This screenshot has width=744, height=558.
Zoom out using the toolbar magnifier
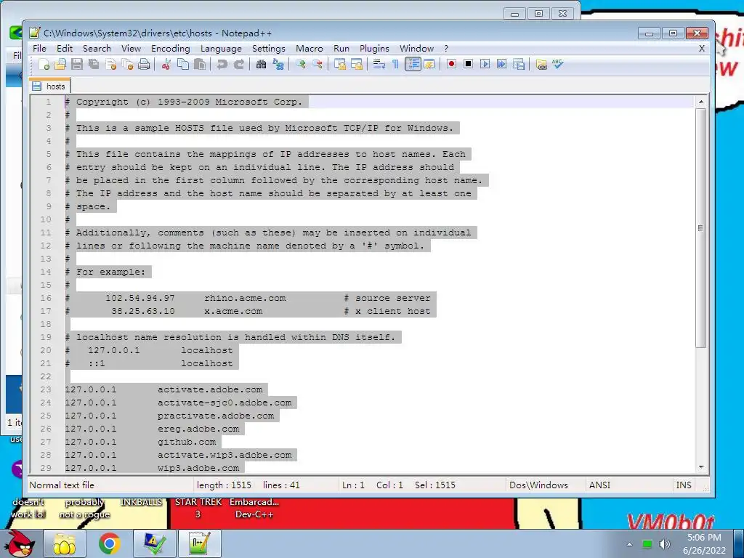click(318, 64)
